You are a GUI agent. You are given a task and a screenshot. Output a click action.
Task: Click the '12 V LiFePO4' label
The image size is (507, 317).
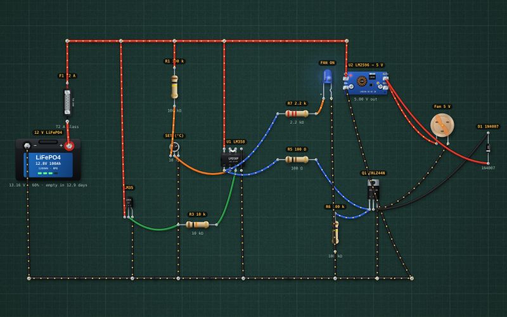(x=48, y=133)
